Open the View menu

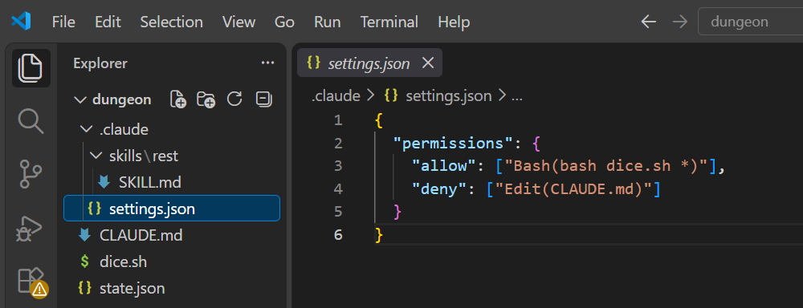pyautogui.click(x=238, y=22)
